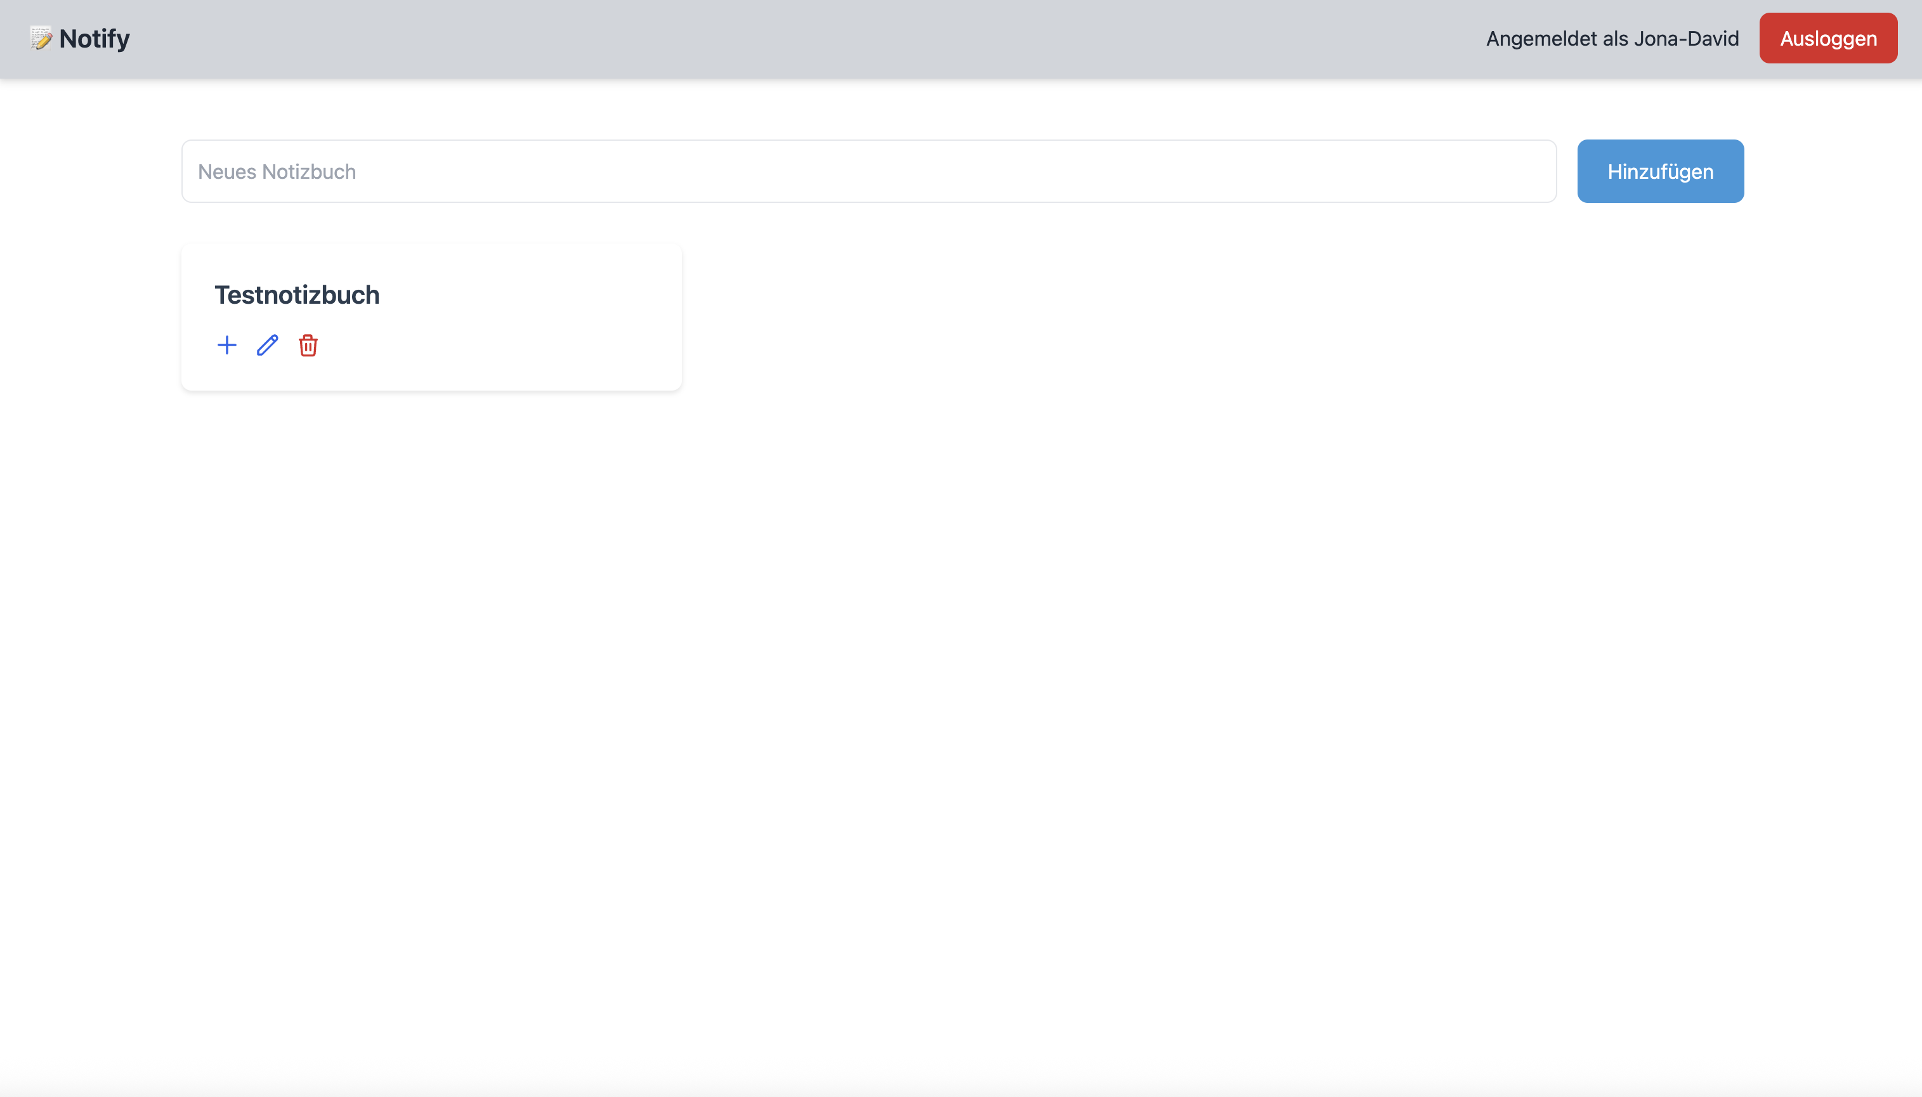Click the red trash icon on Testnotizbuch
Image resolution: width=1922 pixels, height=1097 pixels.
pyautogui.click(x=308, y=345)
